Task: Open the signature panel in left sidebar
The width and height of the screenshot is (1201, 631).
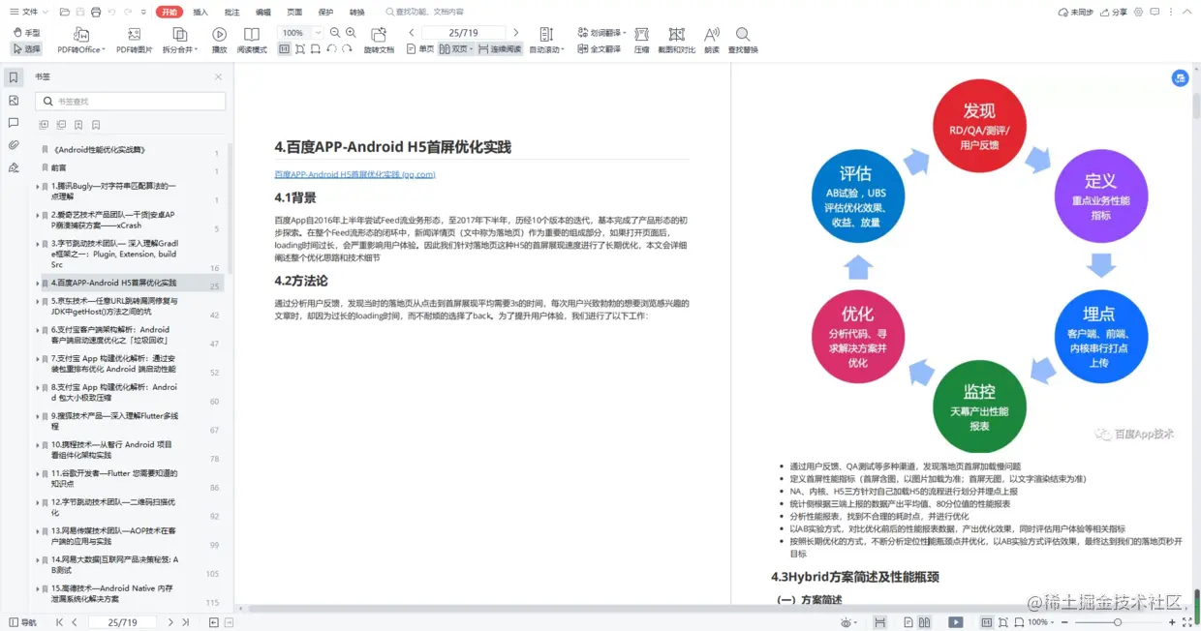Action: pyautogui.click(x=14, y=167)
